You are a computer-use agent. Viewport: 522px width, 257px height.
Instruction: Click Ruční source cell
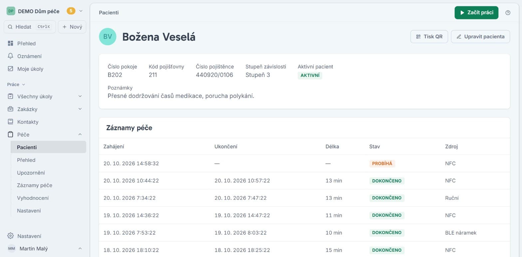tap(452, 198)
